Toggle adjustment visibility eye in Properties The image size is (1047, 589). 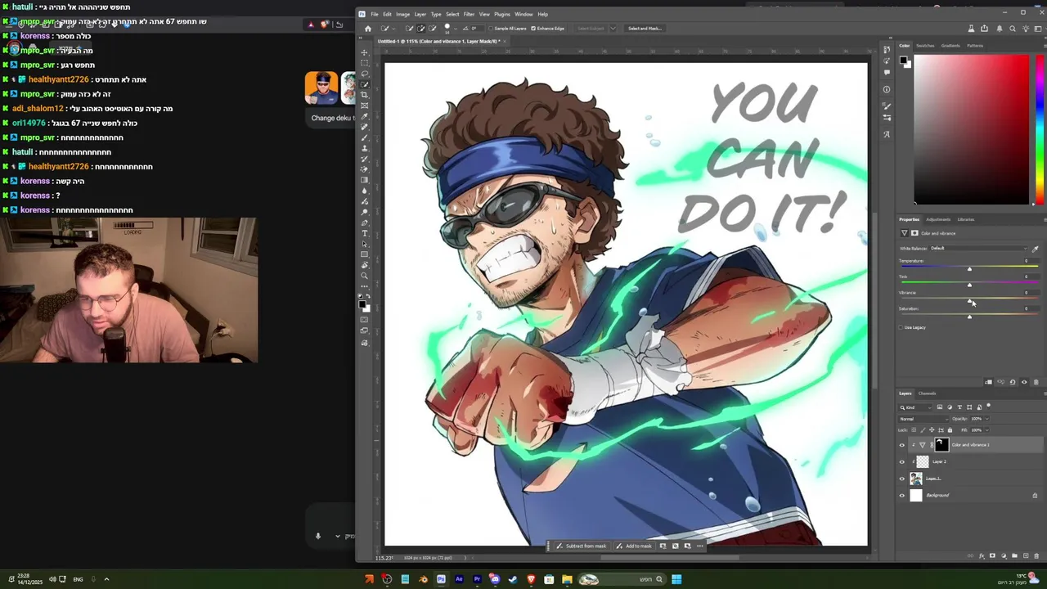tap(1024, 382)
